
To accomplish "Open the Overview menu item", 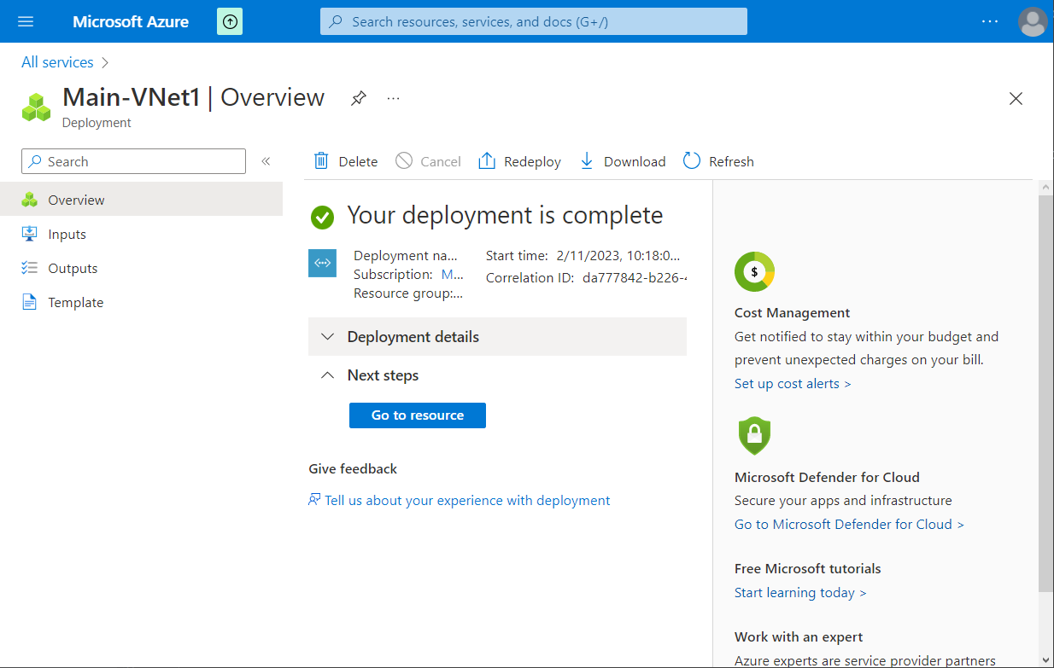I will pos(141,200).
